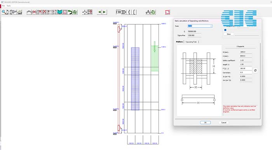Open the Serie combo box dropdown
Screen dimensions: 272x150
(x=200, y=26)
